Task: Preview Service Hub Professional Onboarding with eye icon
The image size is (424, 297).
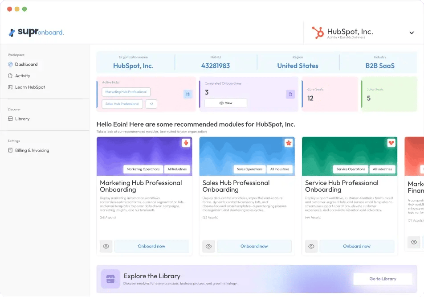Action: (x=311, y=246)
